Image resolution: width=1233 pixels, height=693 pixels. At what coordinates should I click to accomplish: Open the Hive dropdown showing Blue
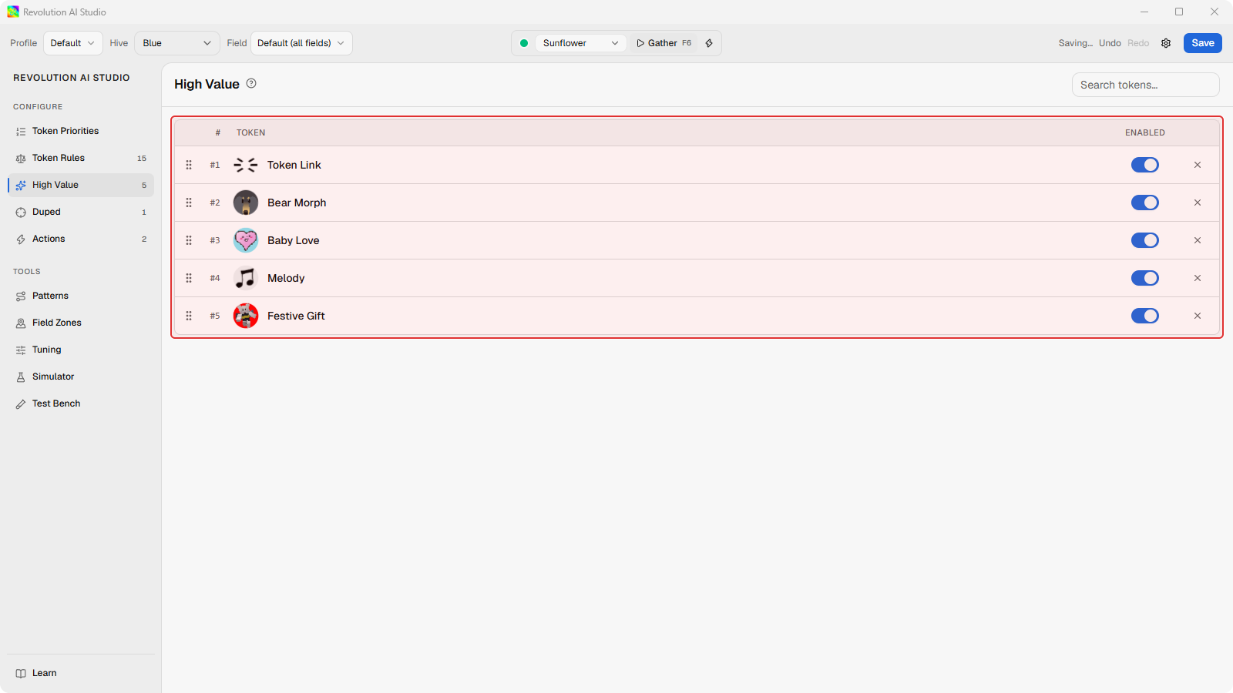(x=177, y=43)
